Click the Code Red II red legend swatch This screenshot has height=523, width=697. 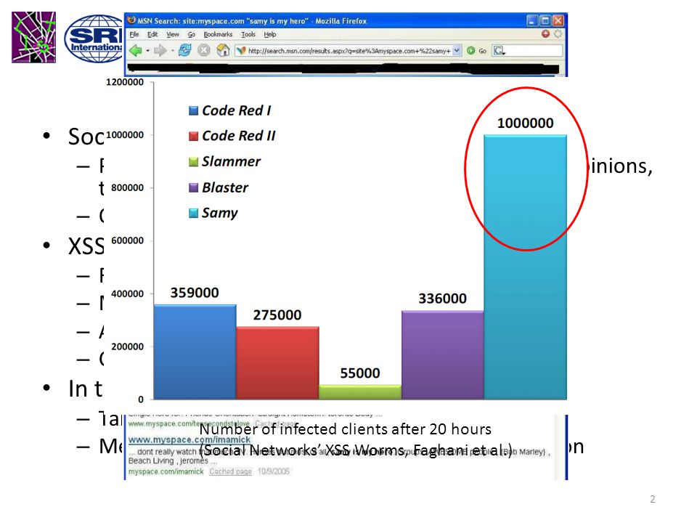click(193, 136)
